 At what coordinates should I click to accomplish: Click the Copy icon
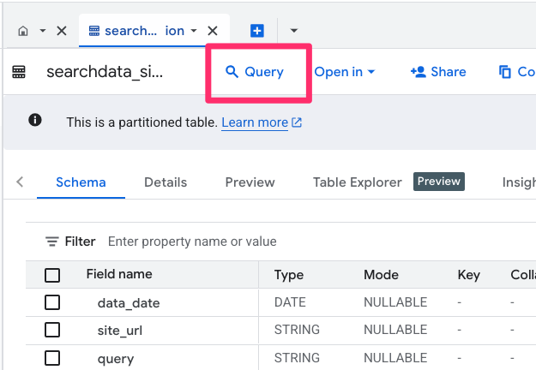pos(505,72)
